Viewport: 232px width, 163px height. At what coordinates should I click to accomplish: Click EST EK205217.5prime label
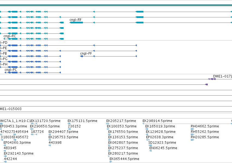[121, 121]
